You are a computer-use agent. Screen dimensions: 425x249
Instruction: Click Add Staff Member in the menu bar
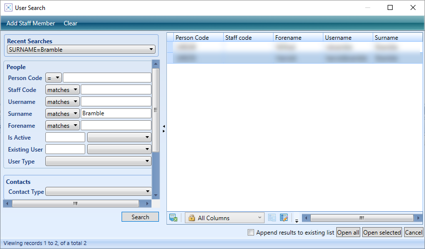pos(30,23)
